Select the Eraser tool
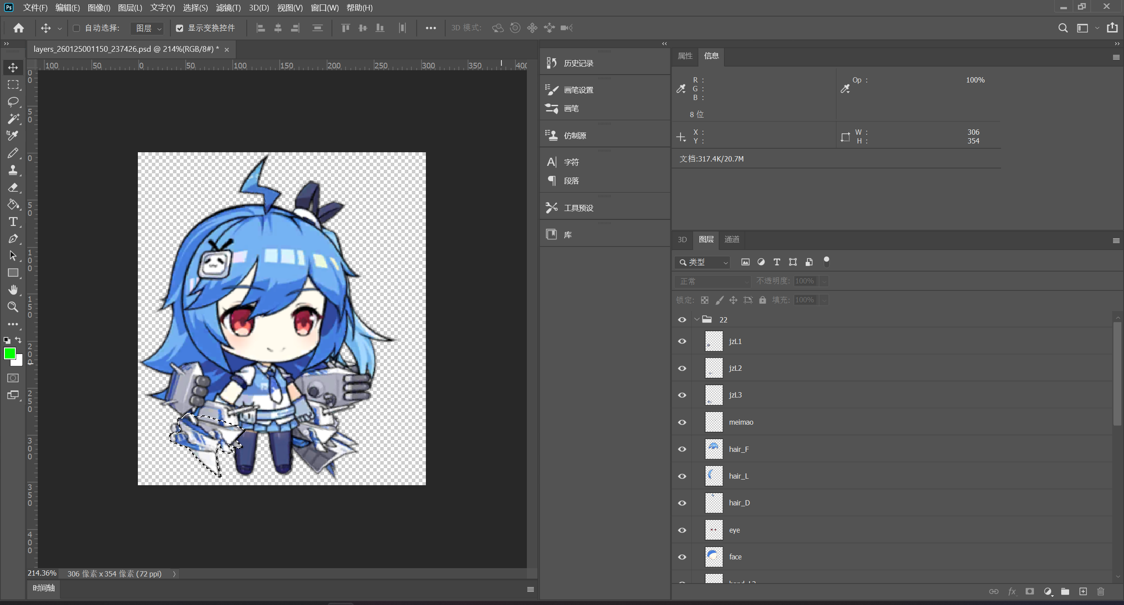This screenshot has width=1124, height=605. 13,188
